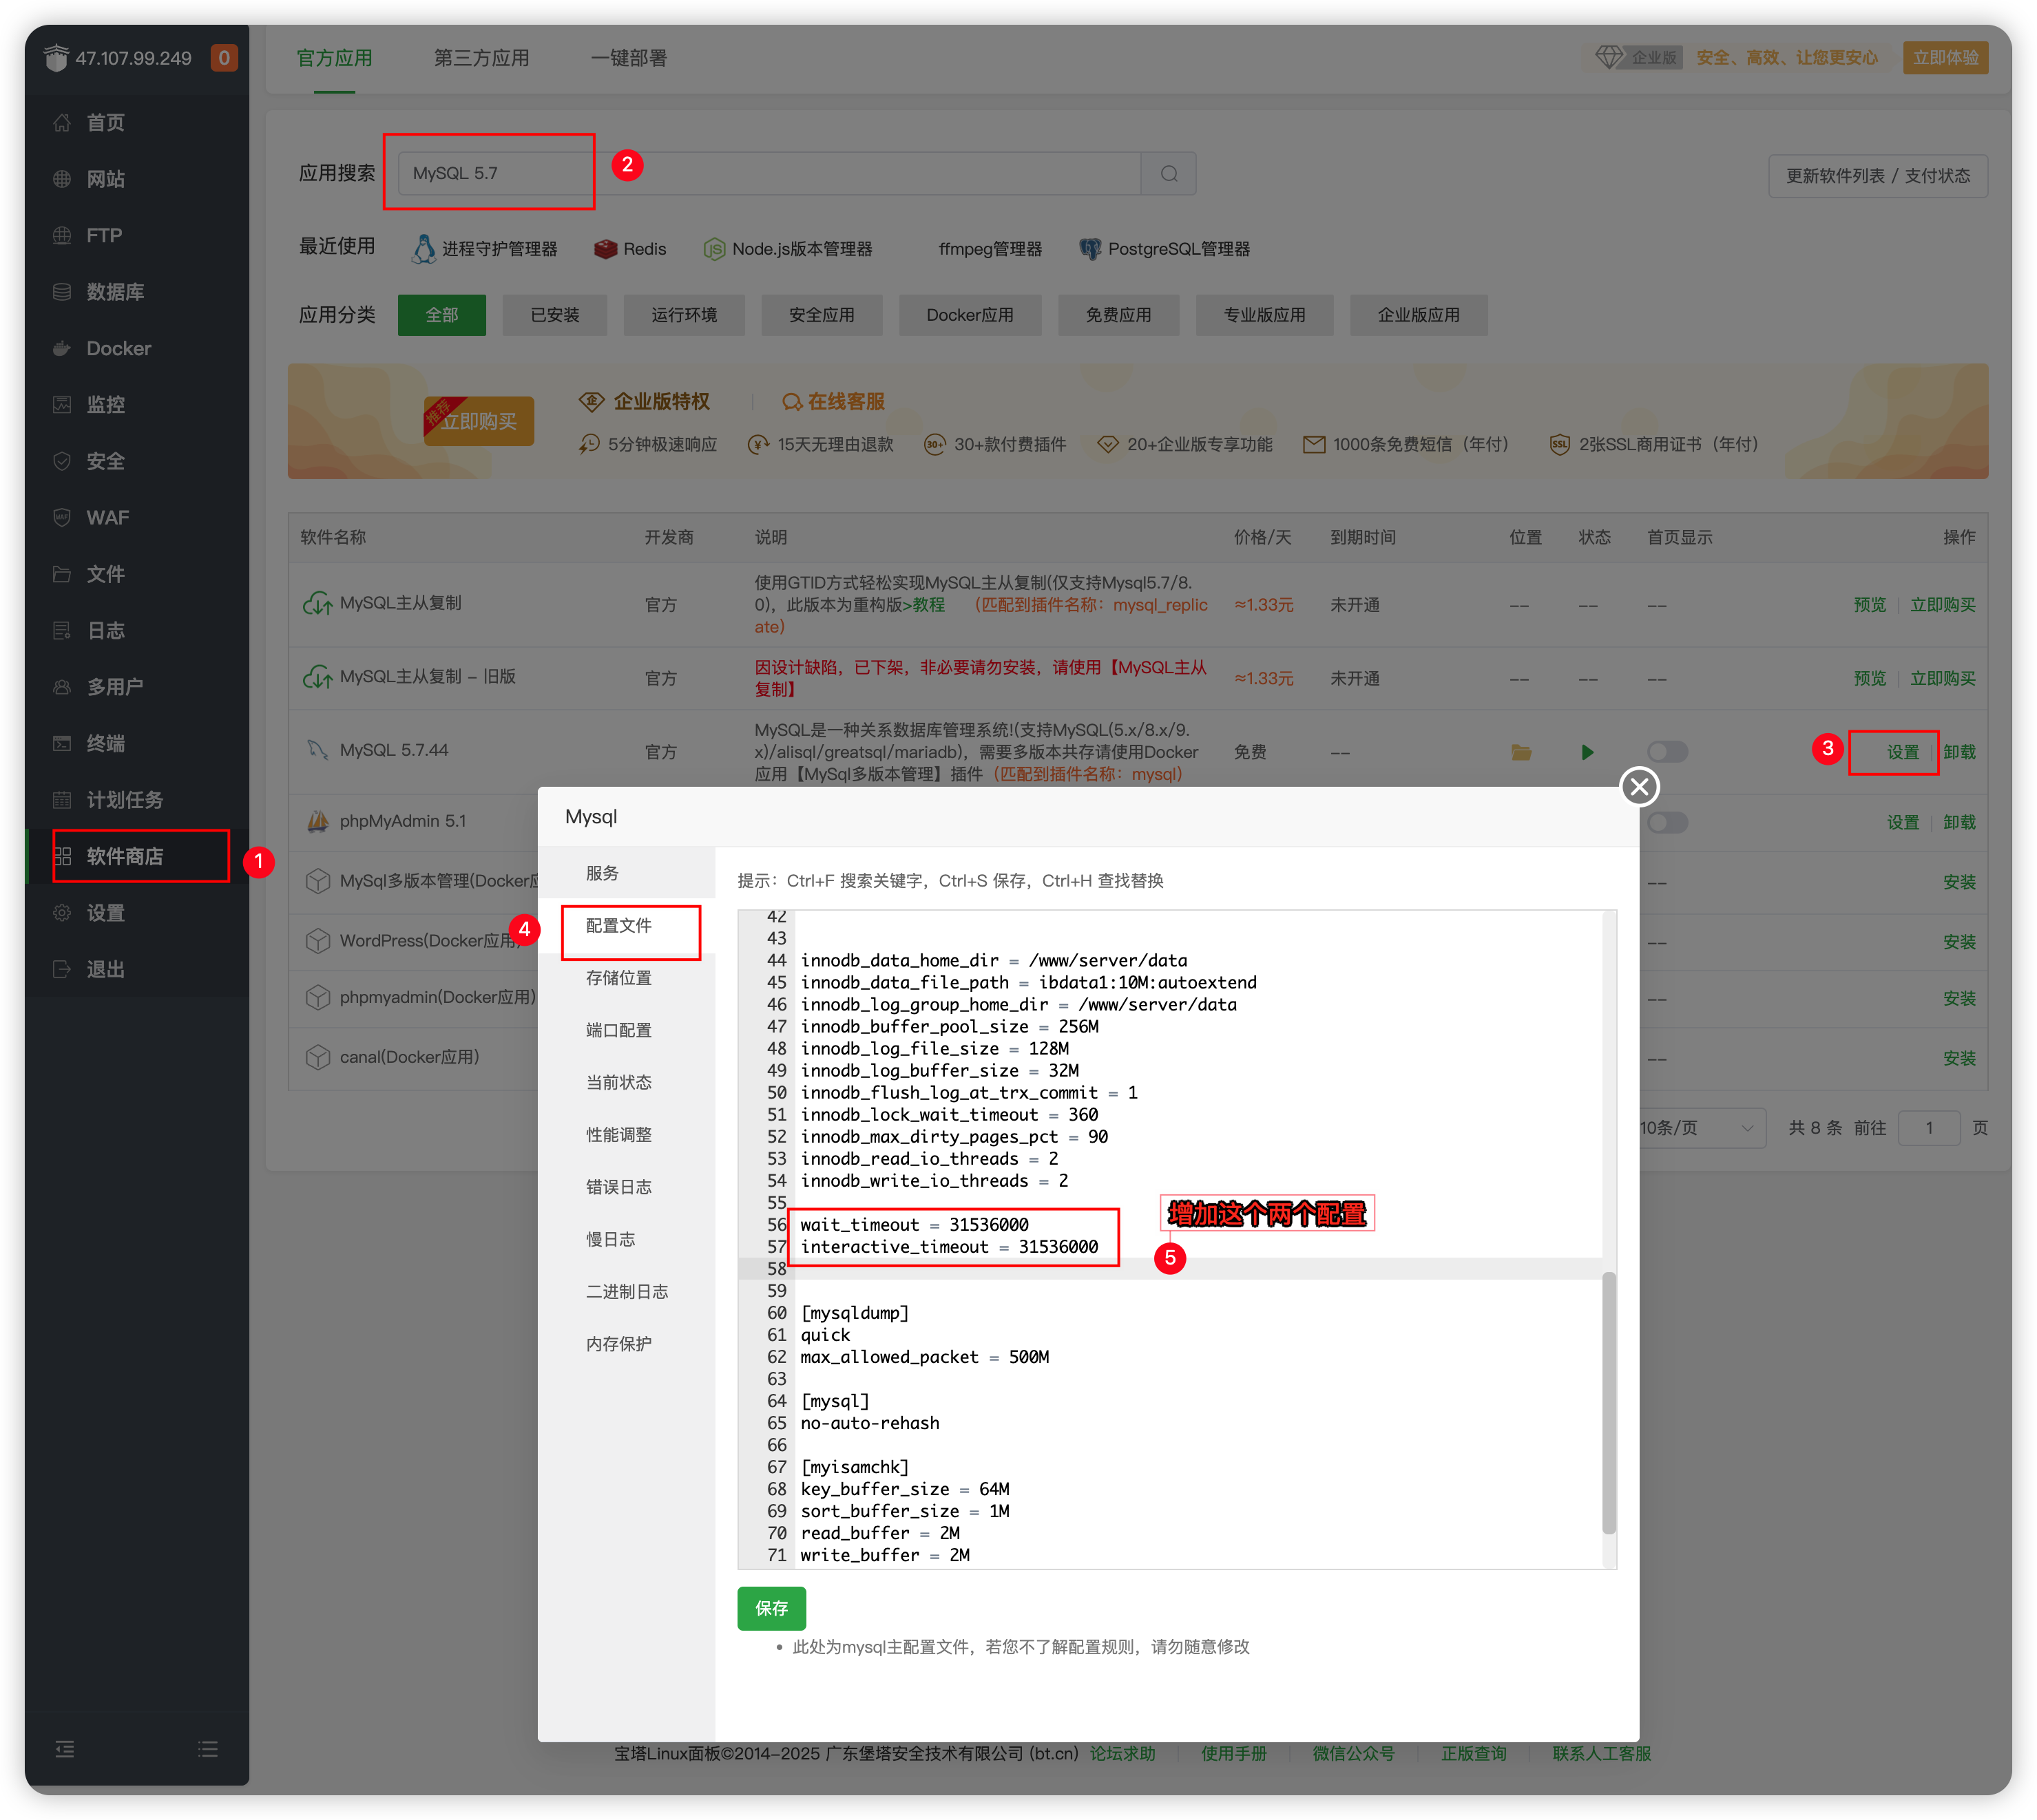Image resolution: width=2037 pixels, height=1820 pixels.
Task: Open the Docker sidebar item
Action: [118, 348]
